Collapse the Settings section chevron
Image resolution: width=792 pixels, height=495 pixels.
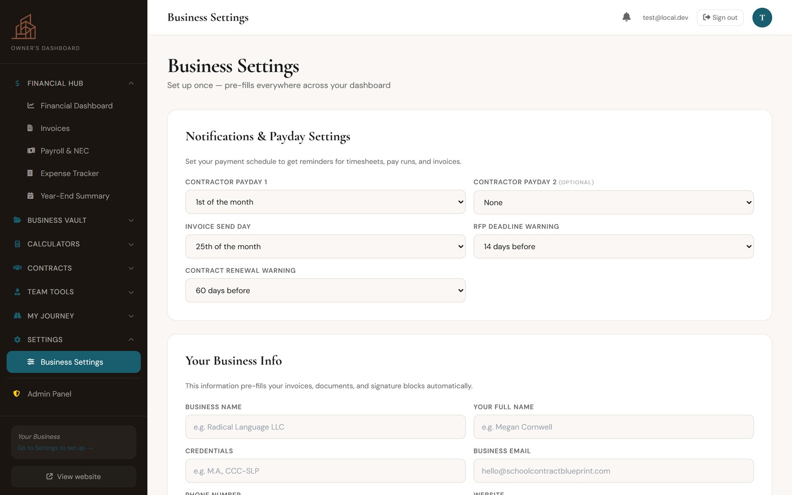click(x=131, y=339)
